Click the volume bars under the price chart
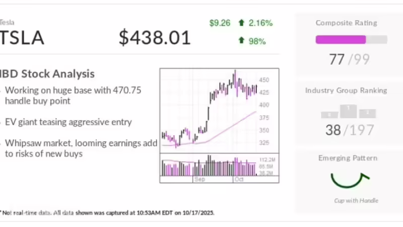The width and height of the screenshot is (403, 227). click(x=209, y=166)
